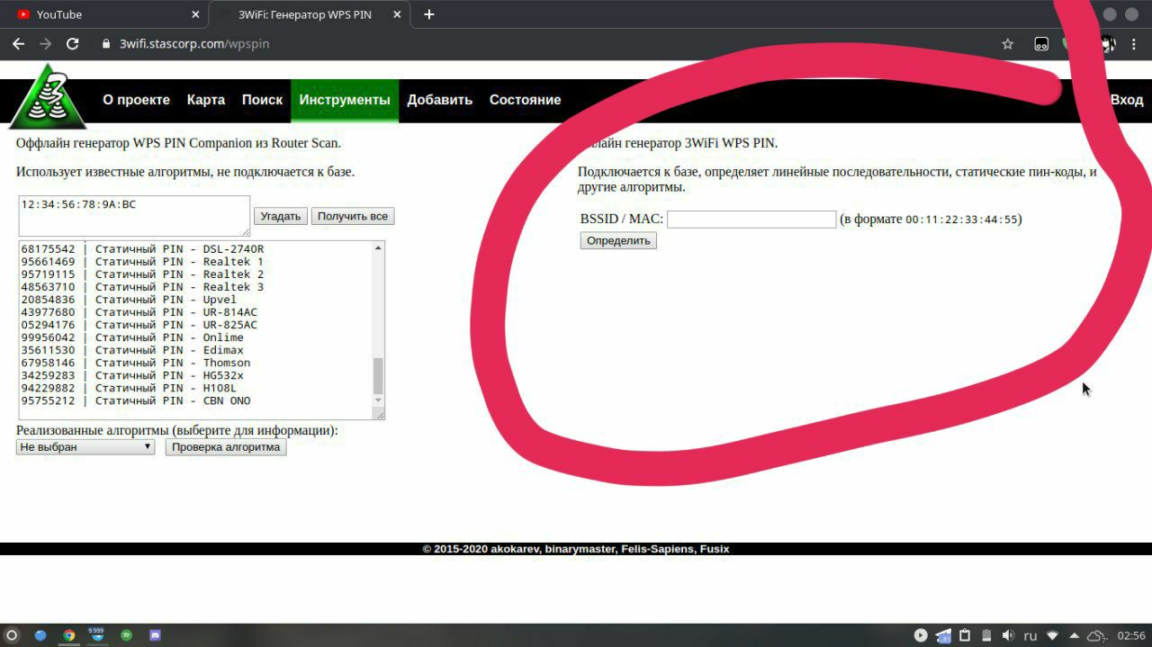Click the results list scroll-up arrow

(378, 247)
